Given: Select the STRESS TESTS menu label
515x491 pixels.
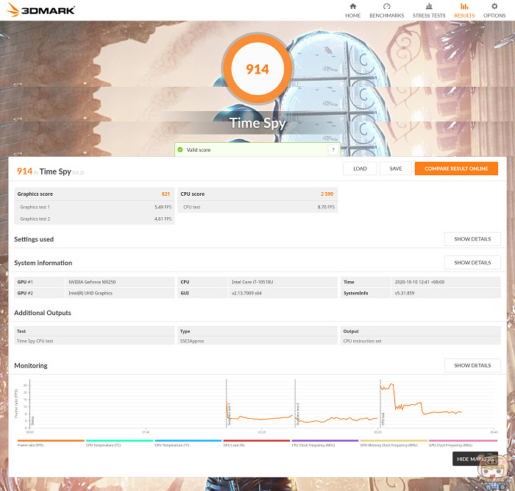Looking at the screenshot, I should point(429,15).
